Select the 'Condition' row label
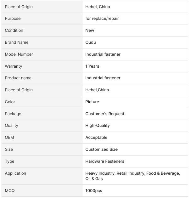190x198 pixels. (14, 31)
